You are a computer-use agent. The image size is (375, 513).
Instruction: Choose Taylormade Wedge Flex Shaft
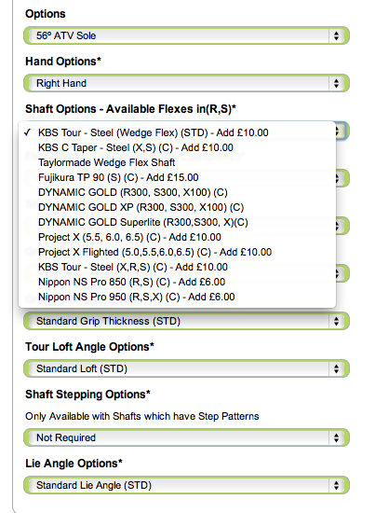(177, 162)
